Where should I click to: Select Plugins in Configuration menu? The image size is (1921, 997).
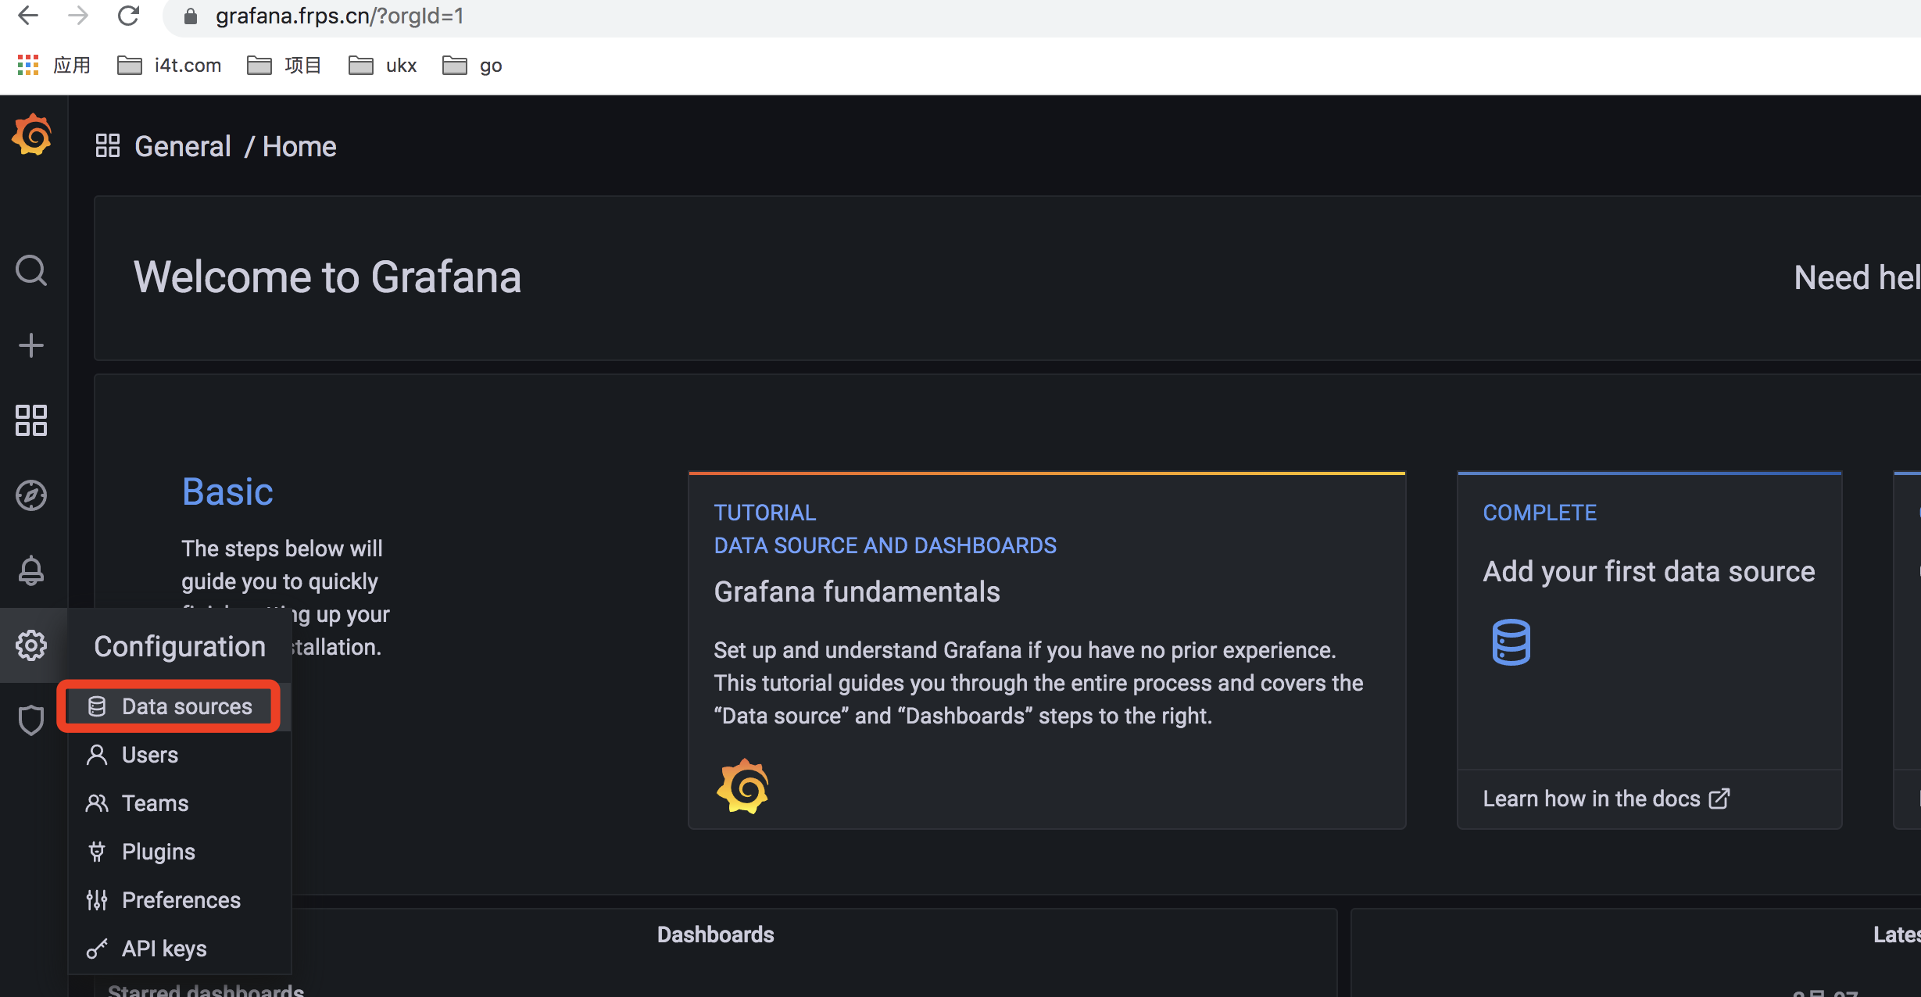pyautogui.click(x=180, y=852)
